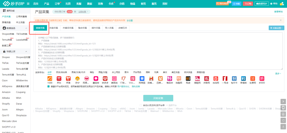This screenshot has height=133, width=287.
Task: Follow the 去设置 link in notice banner
Action: pos(130,20)
